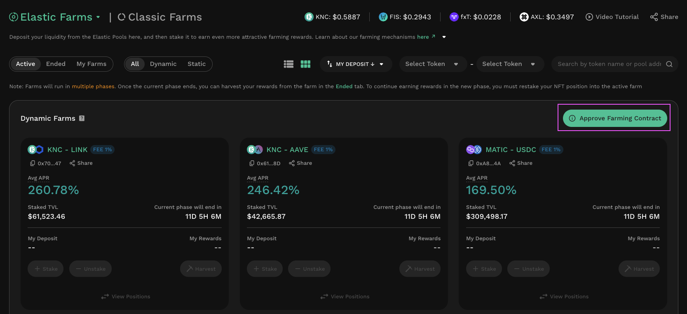
Task: Open the farming mechanisms 'here' link
Action: 426,37
